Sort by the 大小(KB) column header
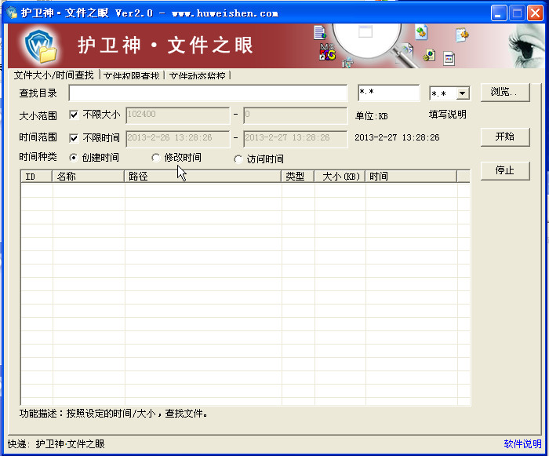Image resolution: width=549 pixels, height=456 pixels. (x=340, y=177)
